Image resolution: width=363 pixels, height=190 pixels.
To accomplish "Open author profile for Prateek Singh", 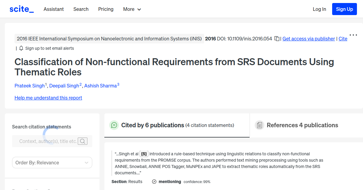I will [x=29, y=86].
